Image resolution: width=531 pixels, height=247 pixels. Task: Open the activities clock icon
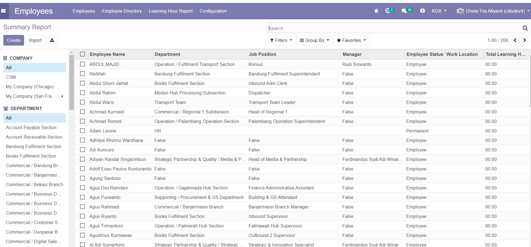(388, 11)
